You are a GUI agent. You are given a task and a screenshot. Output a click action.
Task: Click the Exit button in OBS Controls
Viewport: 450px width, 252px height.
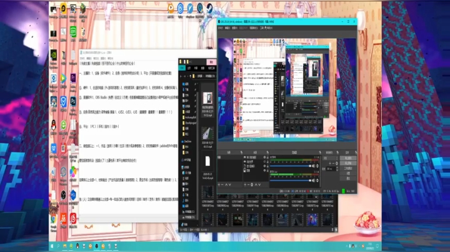pos(348,178)
